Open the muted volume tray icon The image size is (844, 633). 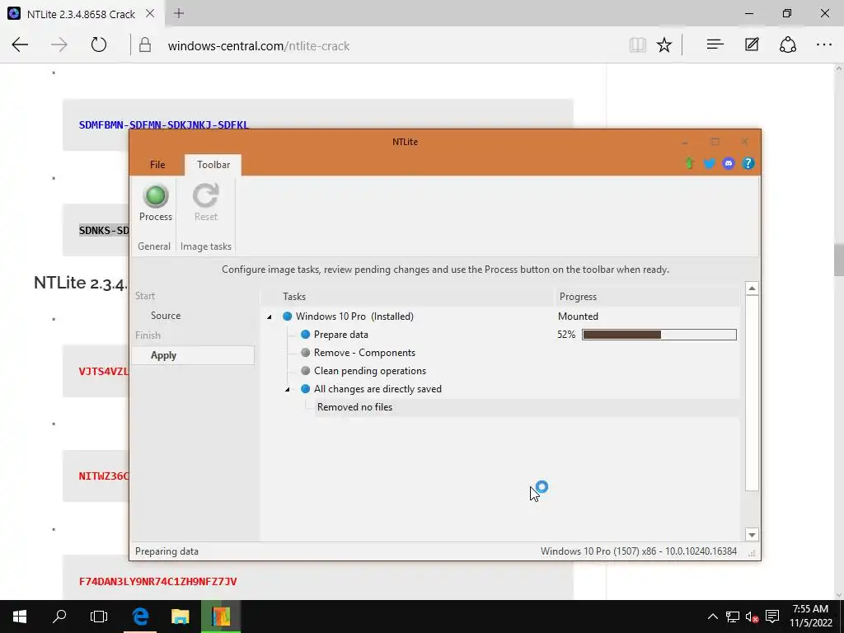point(752,617)
